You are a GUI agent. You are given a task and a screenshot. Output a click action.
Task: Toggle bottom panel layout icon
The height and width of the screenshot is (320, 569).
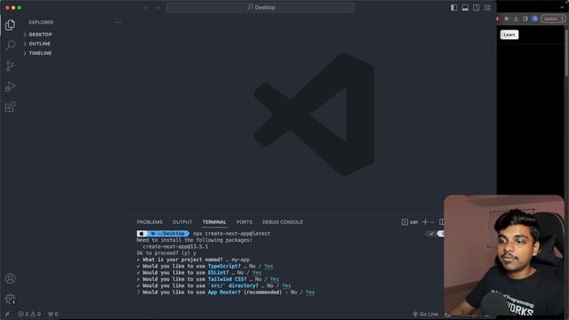click(x=465, y=8)
